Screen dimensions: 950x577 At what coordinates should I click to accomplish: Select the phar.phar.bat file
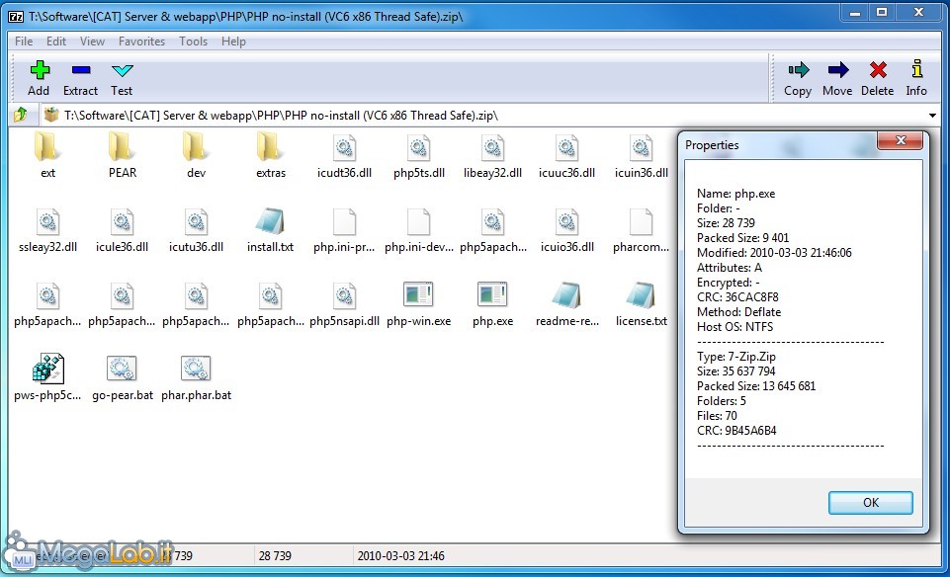(197, 378)
